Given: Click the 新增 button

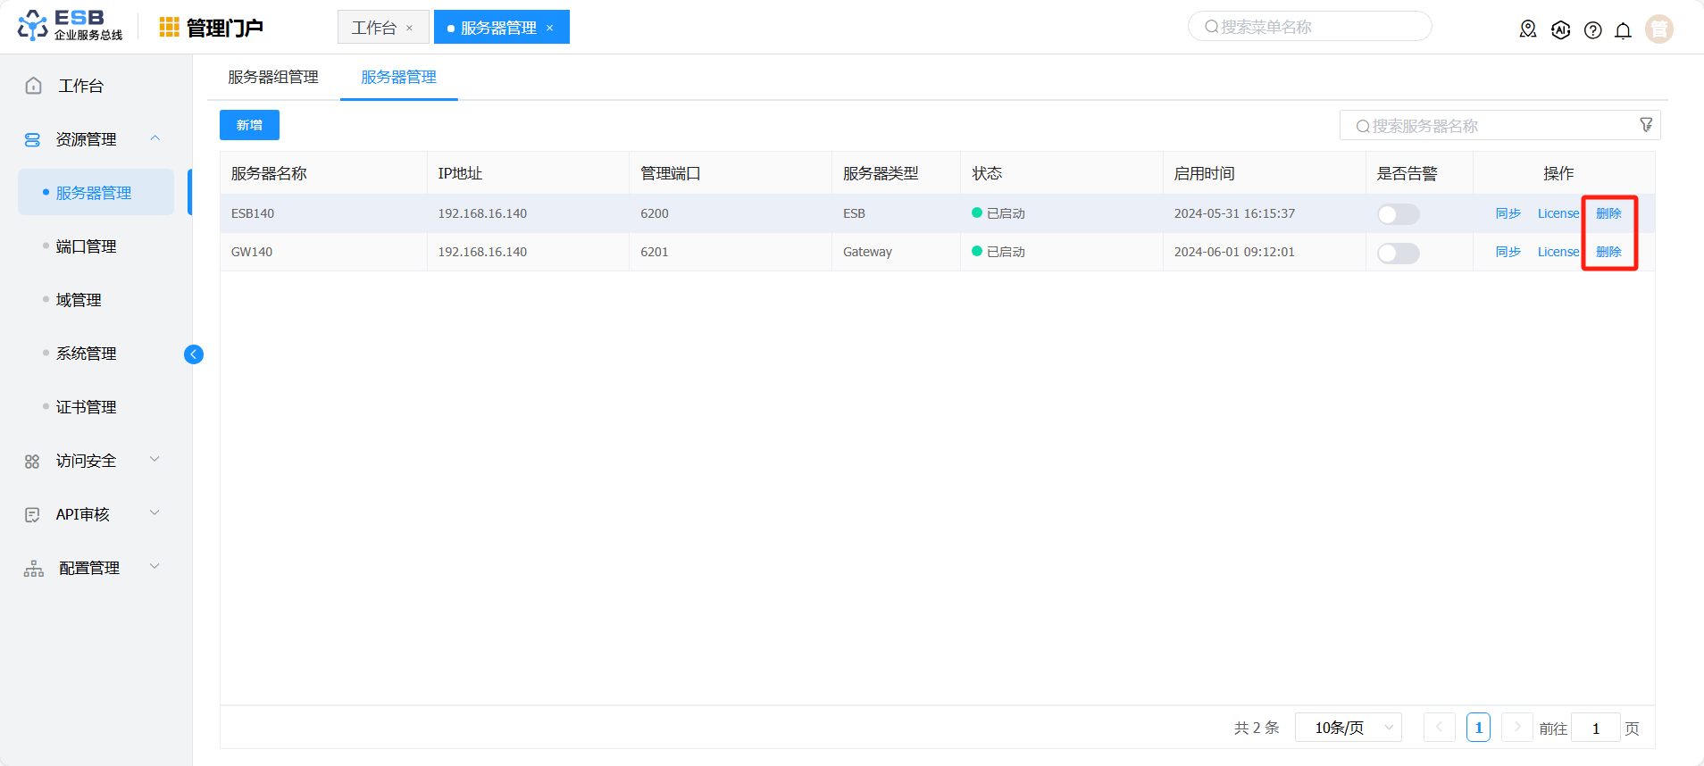Looking at the screenshot, I should coord(249,125).
